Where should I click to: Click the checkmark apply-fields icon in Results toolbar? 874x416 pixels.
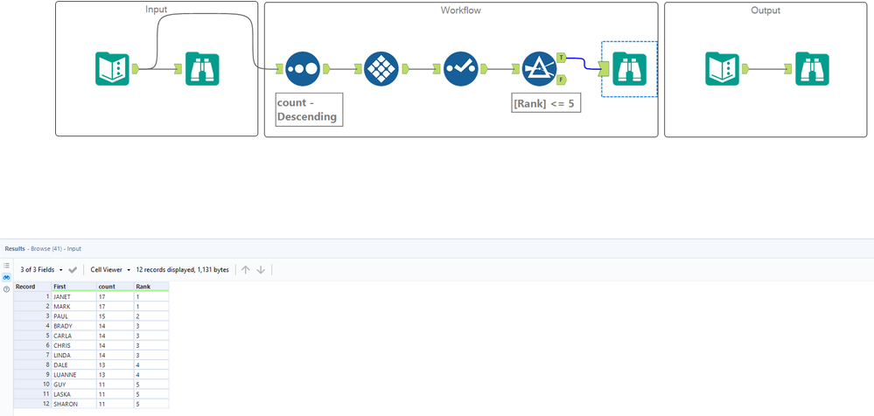point(73,269)
